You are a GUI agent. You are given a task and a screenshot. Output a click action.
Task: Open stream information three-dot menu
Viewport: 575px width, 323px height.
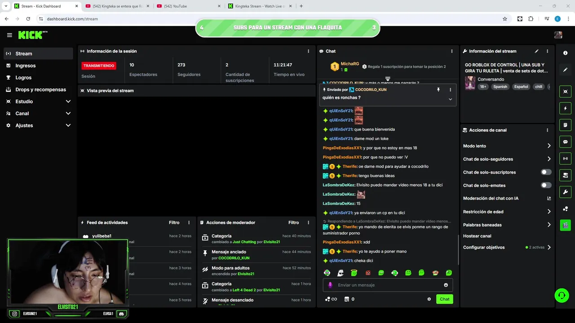click(547, 51)
